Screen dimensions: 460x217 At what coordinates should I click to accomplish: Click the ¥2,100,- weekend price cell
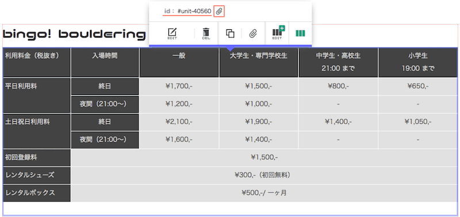point(179,122)
